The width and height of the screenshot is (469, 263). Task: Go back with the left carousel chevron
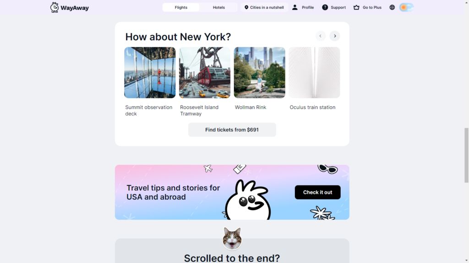pyautogui.click(x=320, y=36)
